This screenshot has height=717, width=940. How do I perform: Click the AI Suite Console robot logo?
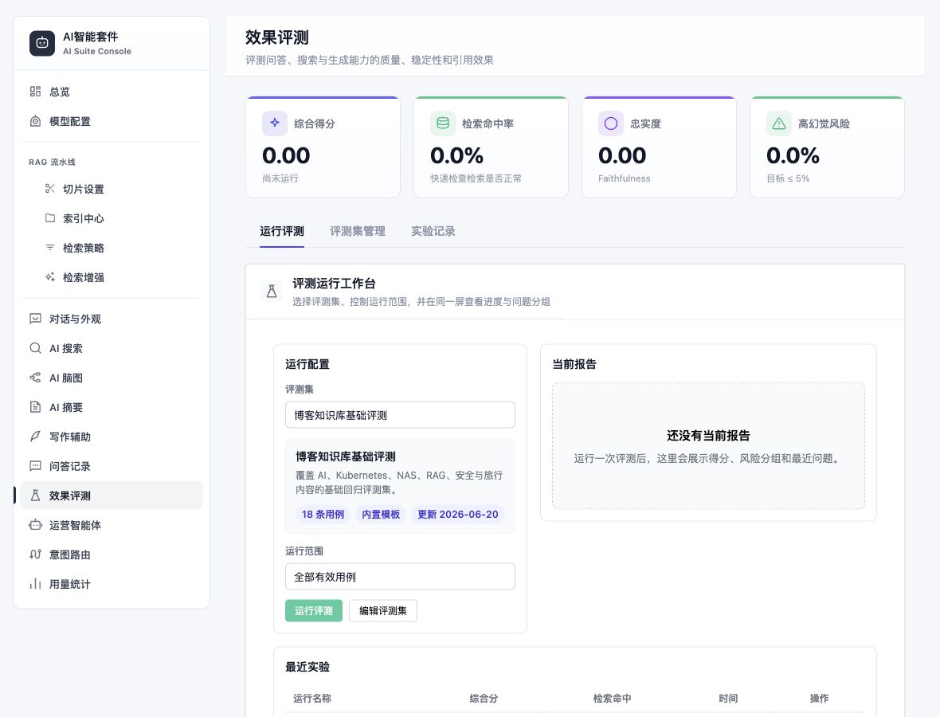42,43
